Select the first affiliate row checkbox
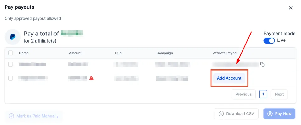This screenshot has width=301, height=125. pyautogui.click(x=11, y=64)
